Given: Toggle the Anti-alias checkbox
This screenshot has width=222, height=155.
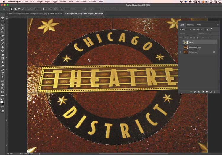Looking at the screenshot, I should click(x=44, y=9).
